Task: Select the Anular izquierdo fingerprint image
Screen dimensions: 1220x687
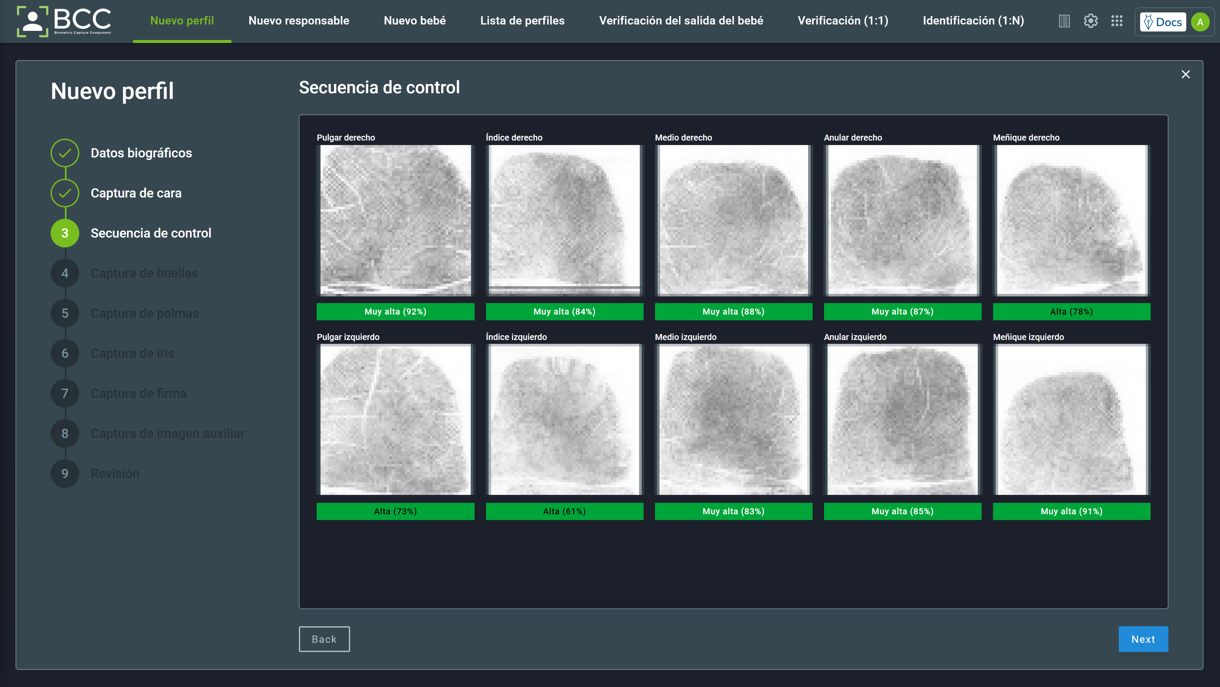Action: click(903, 420)
